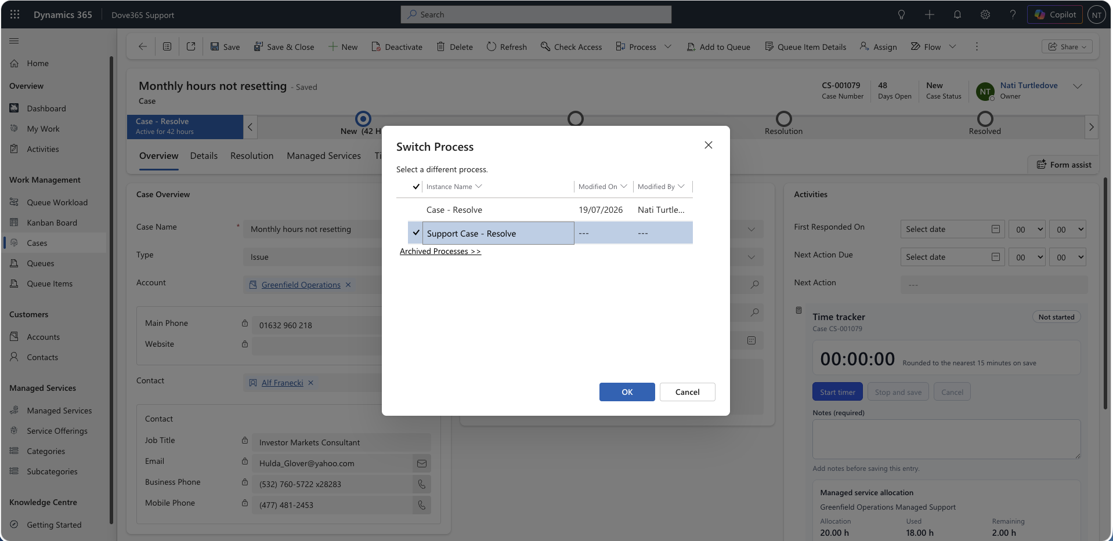Viewport: 1113px width, 541px height.
Task: Click Cancel in Switch Process dialog
Action: point(688,392)
